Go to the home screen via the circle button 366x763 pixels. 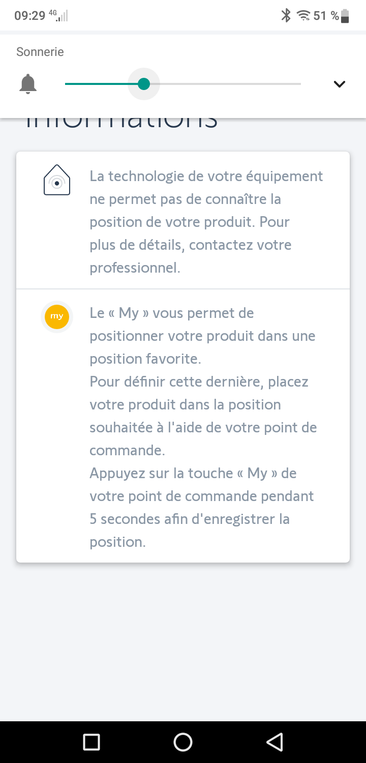tap(183, 742)
